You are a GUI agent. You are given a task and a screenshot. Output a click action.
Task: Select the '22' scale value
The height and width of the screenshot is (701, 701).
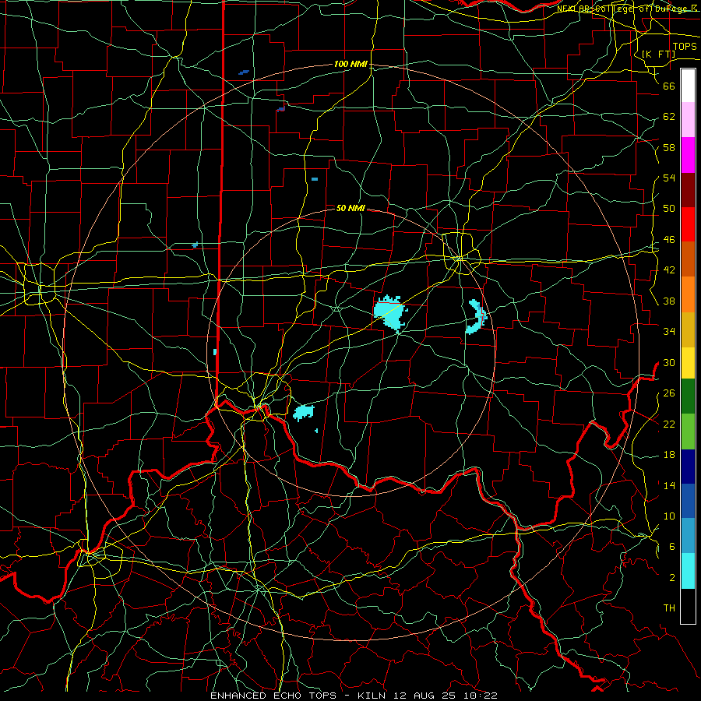669,424
